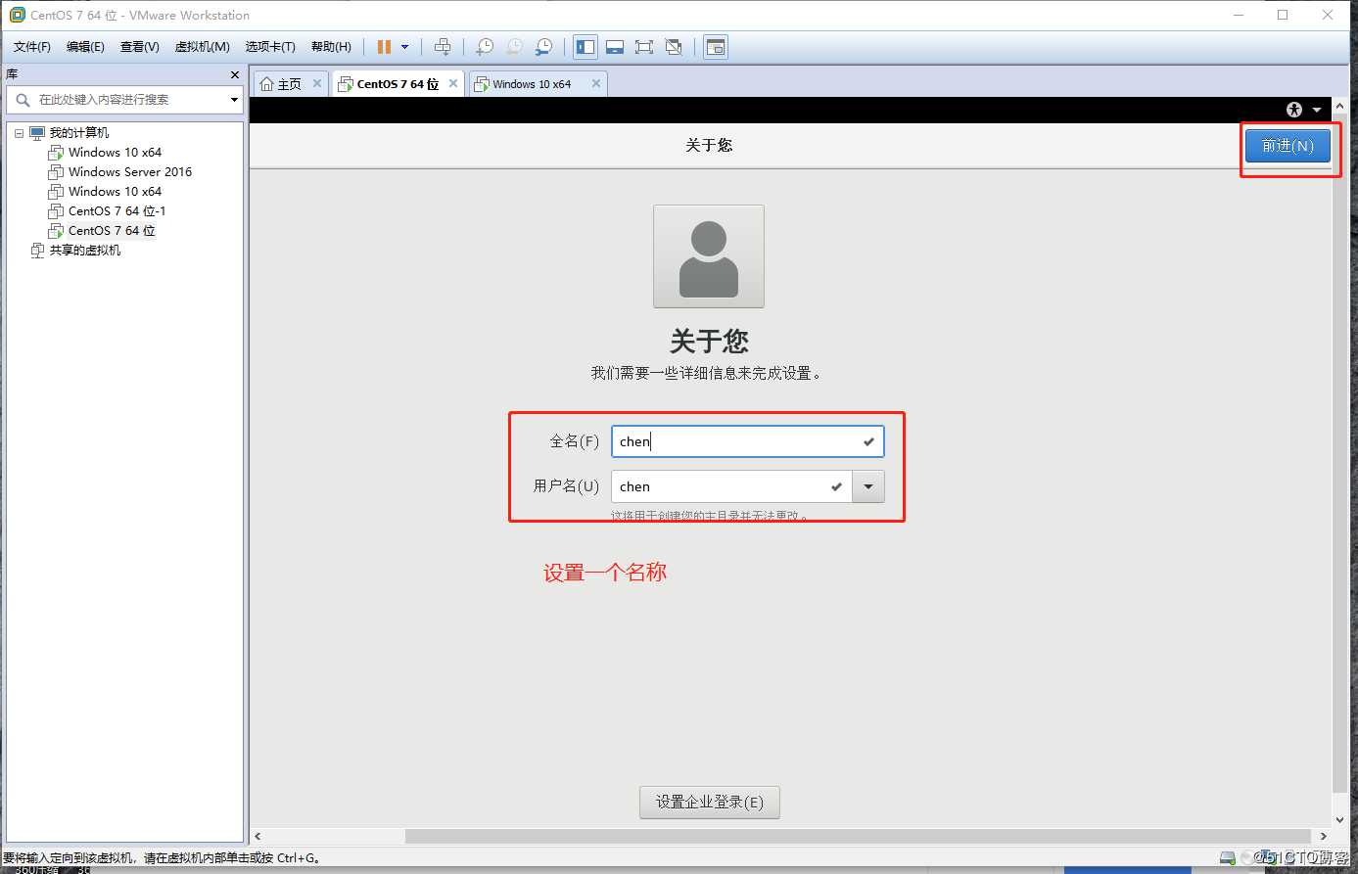The width and height of the screenshot is (1358, 874).
Task: Select the CentOS 7 64 位 tab
Action: (398, 84)
